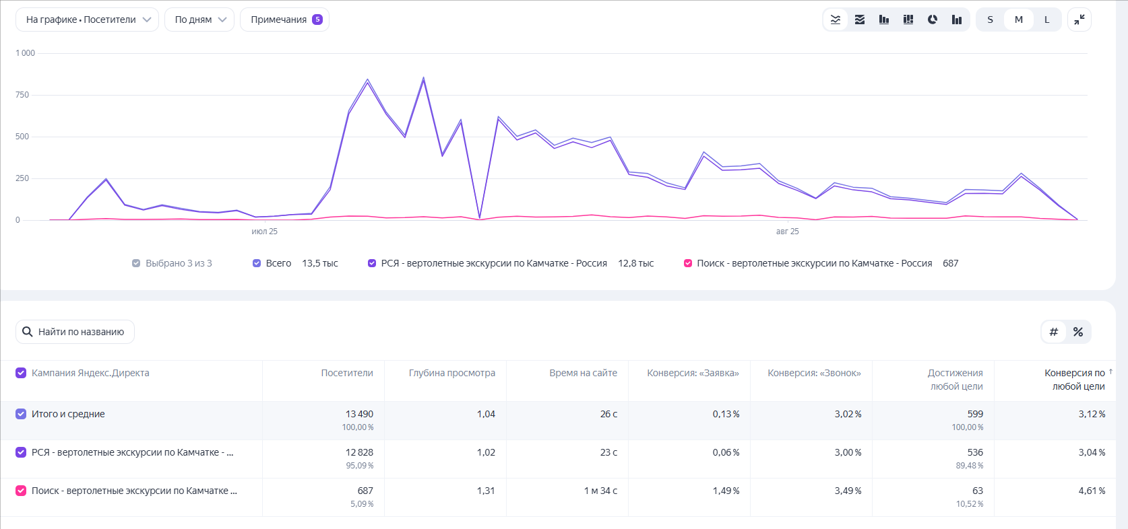Show values as percentages with % icon
The image size is (1128, 529).
point(1078,332)
